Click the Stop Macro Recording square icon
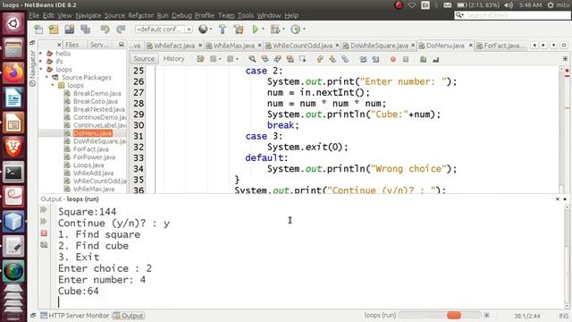 pos(406,59)
